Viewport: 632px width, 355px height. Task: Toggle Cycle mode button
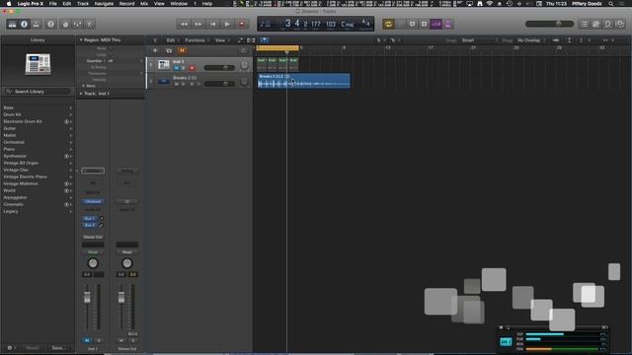[x=388, y=24]
